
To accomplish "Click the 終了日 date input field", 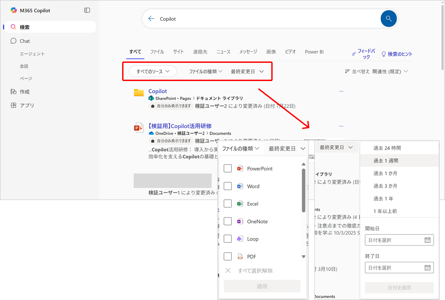I will pos(394,268).
